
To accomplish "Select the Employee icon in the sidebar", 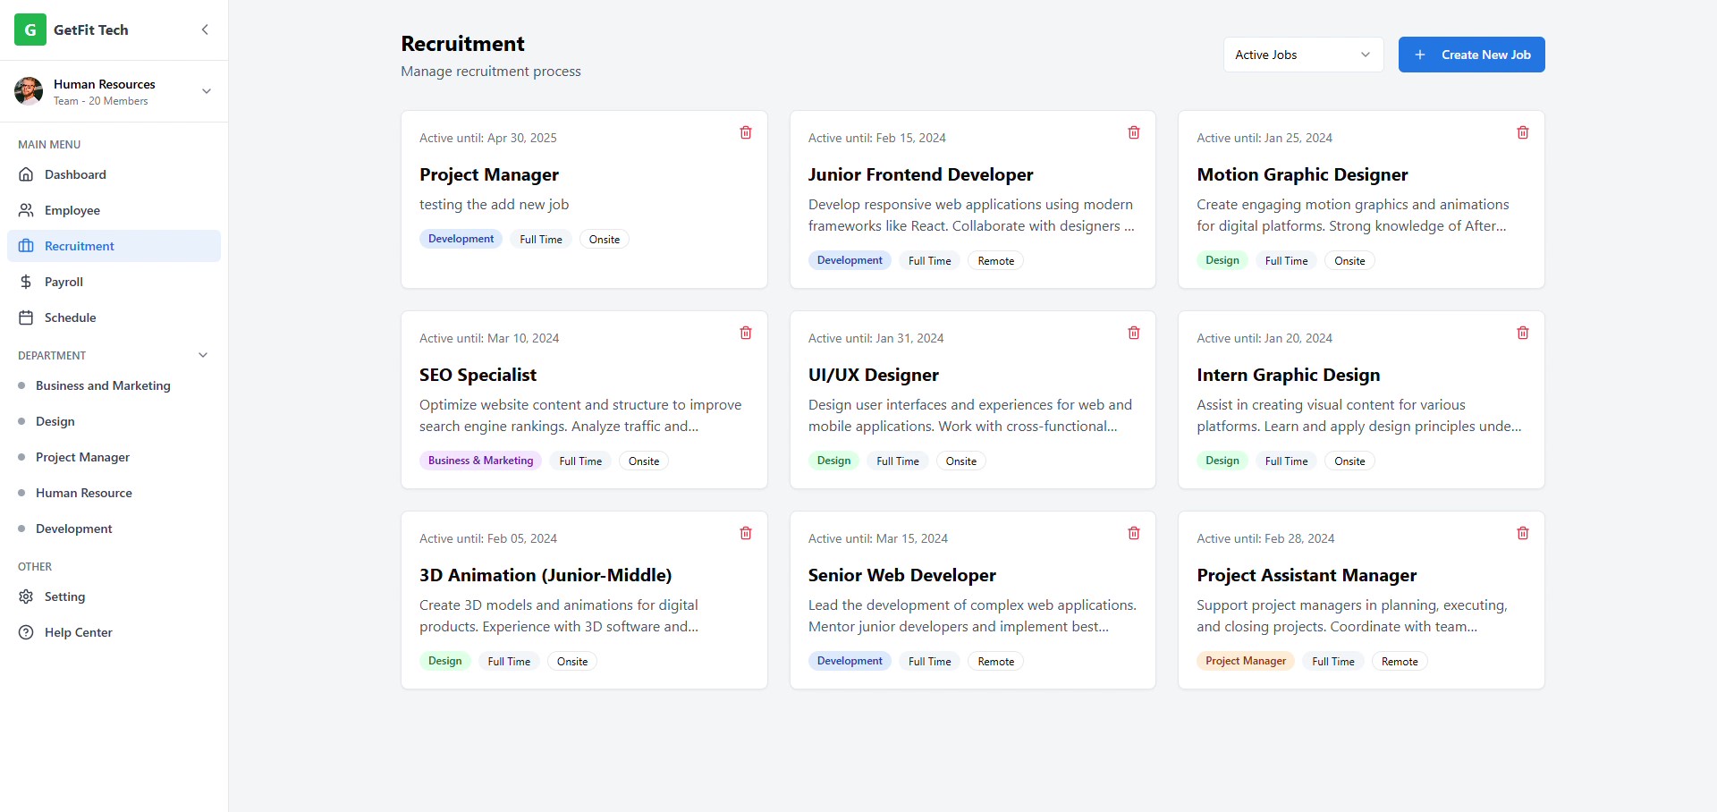I will pos(27,210).
